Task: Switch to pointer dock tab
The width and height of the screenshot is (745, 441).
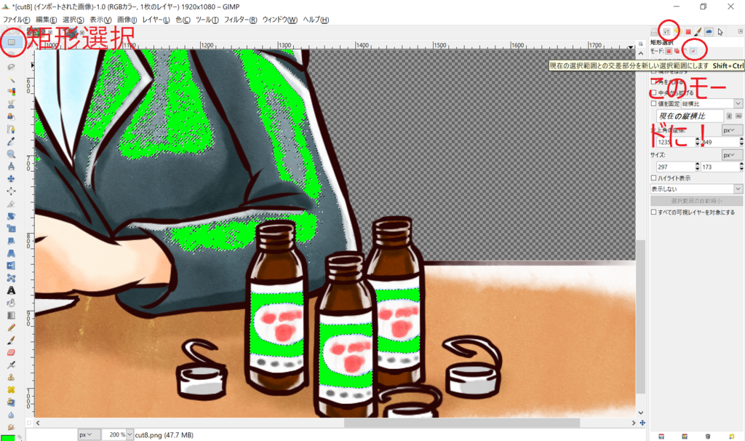Action: click(720, 32)
